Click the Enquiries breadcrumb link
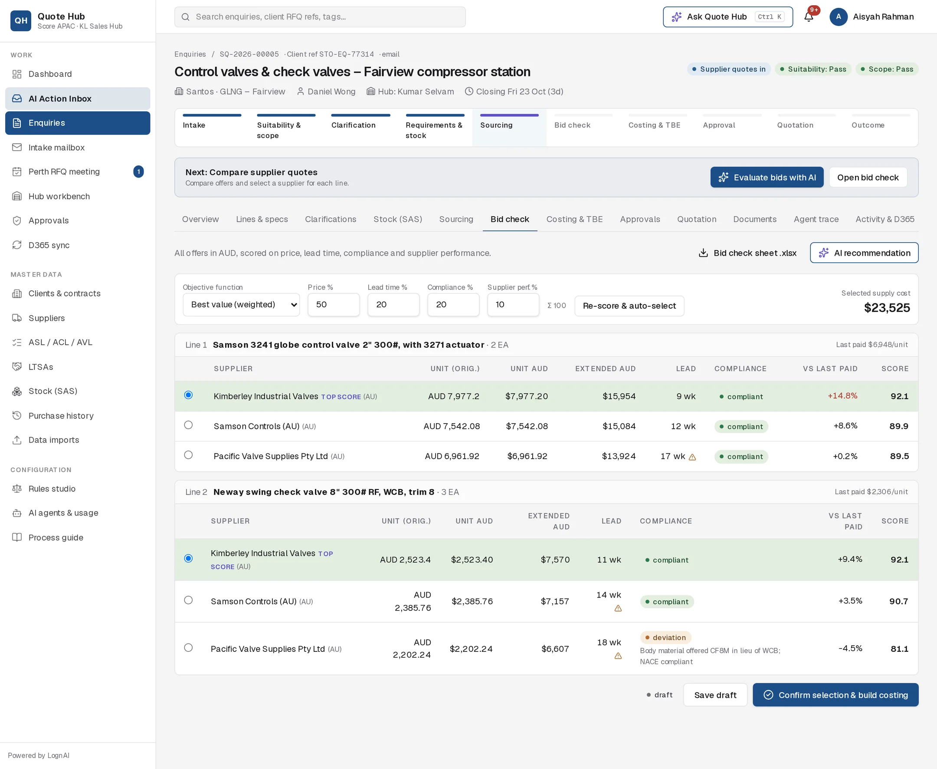This screenshot has height=769, width=937. pos(190,54)
